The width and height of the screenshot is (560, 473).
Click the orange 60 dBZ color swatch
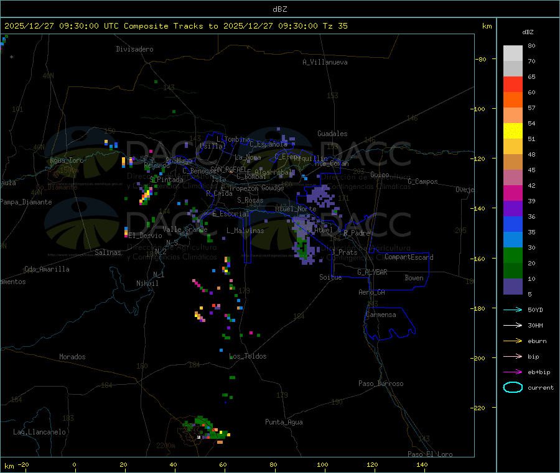coord(513,100)
